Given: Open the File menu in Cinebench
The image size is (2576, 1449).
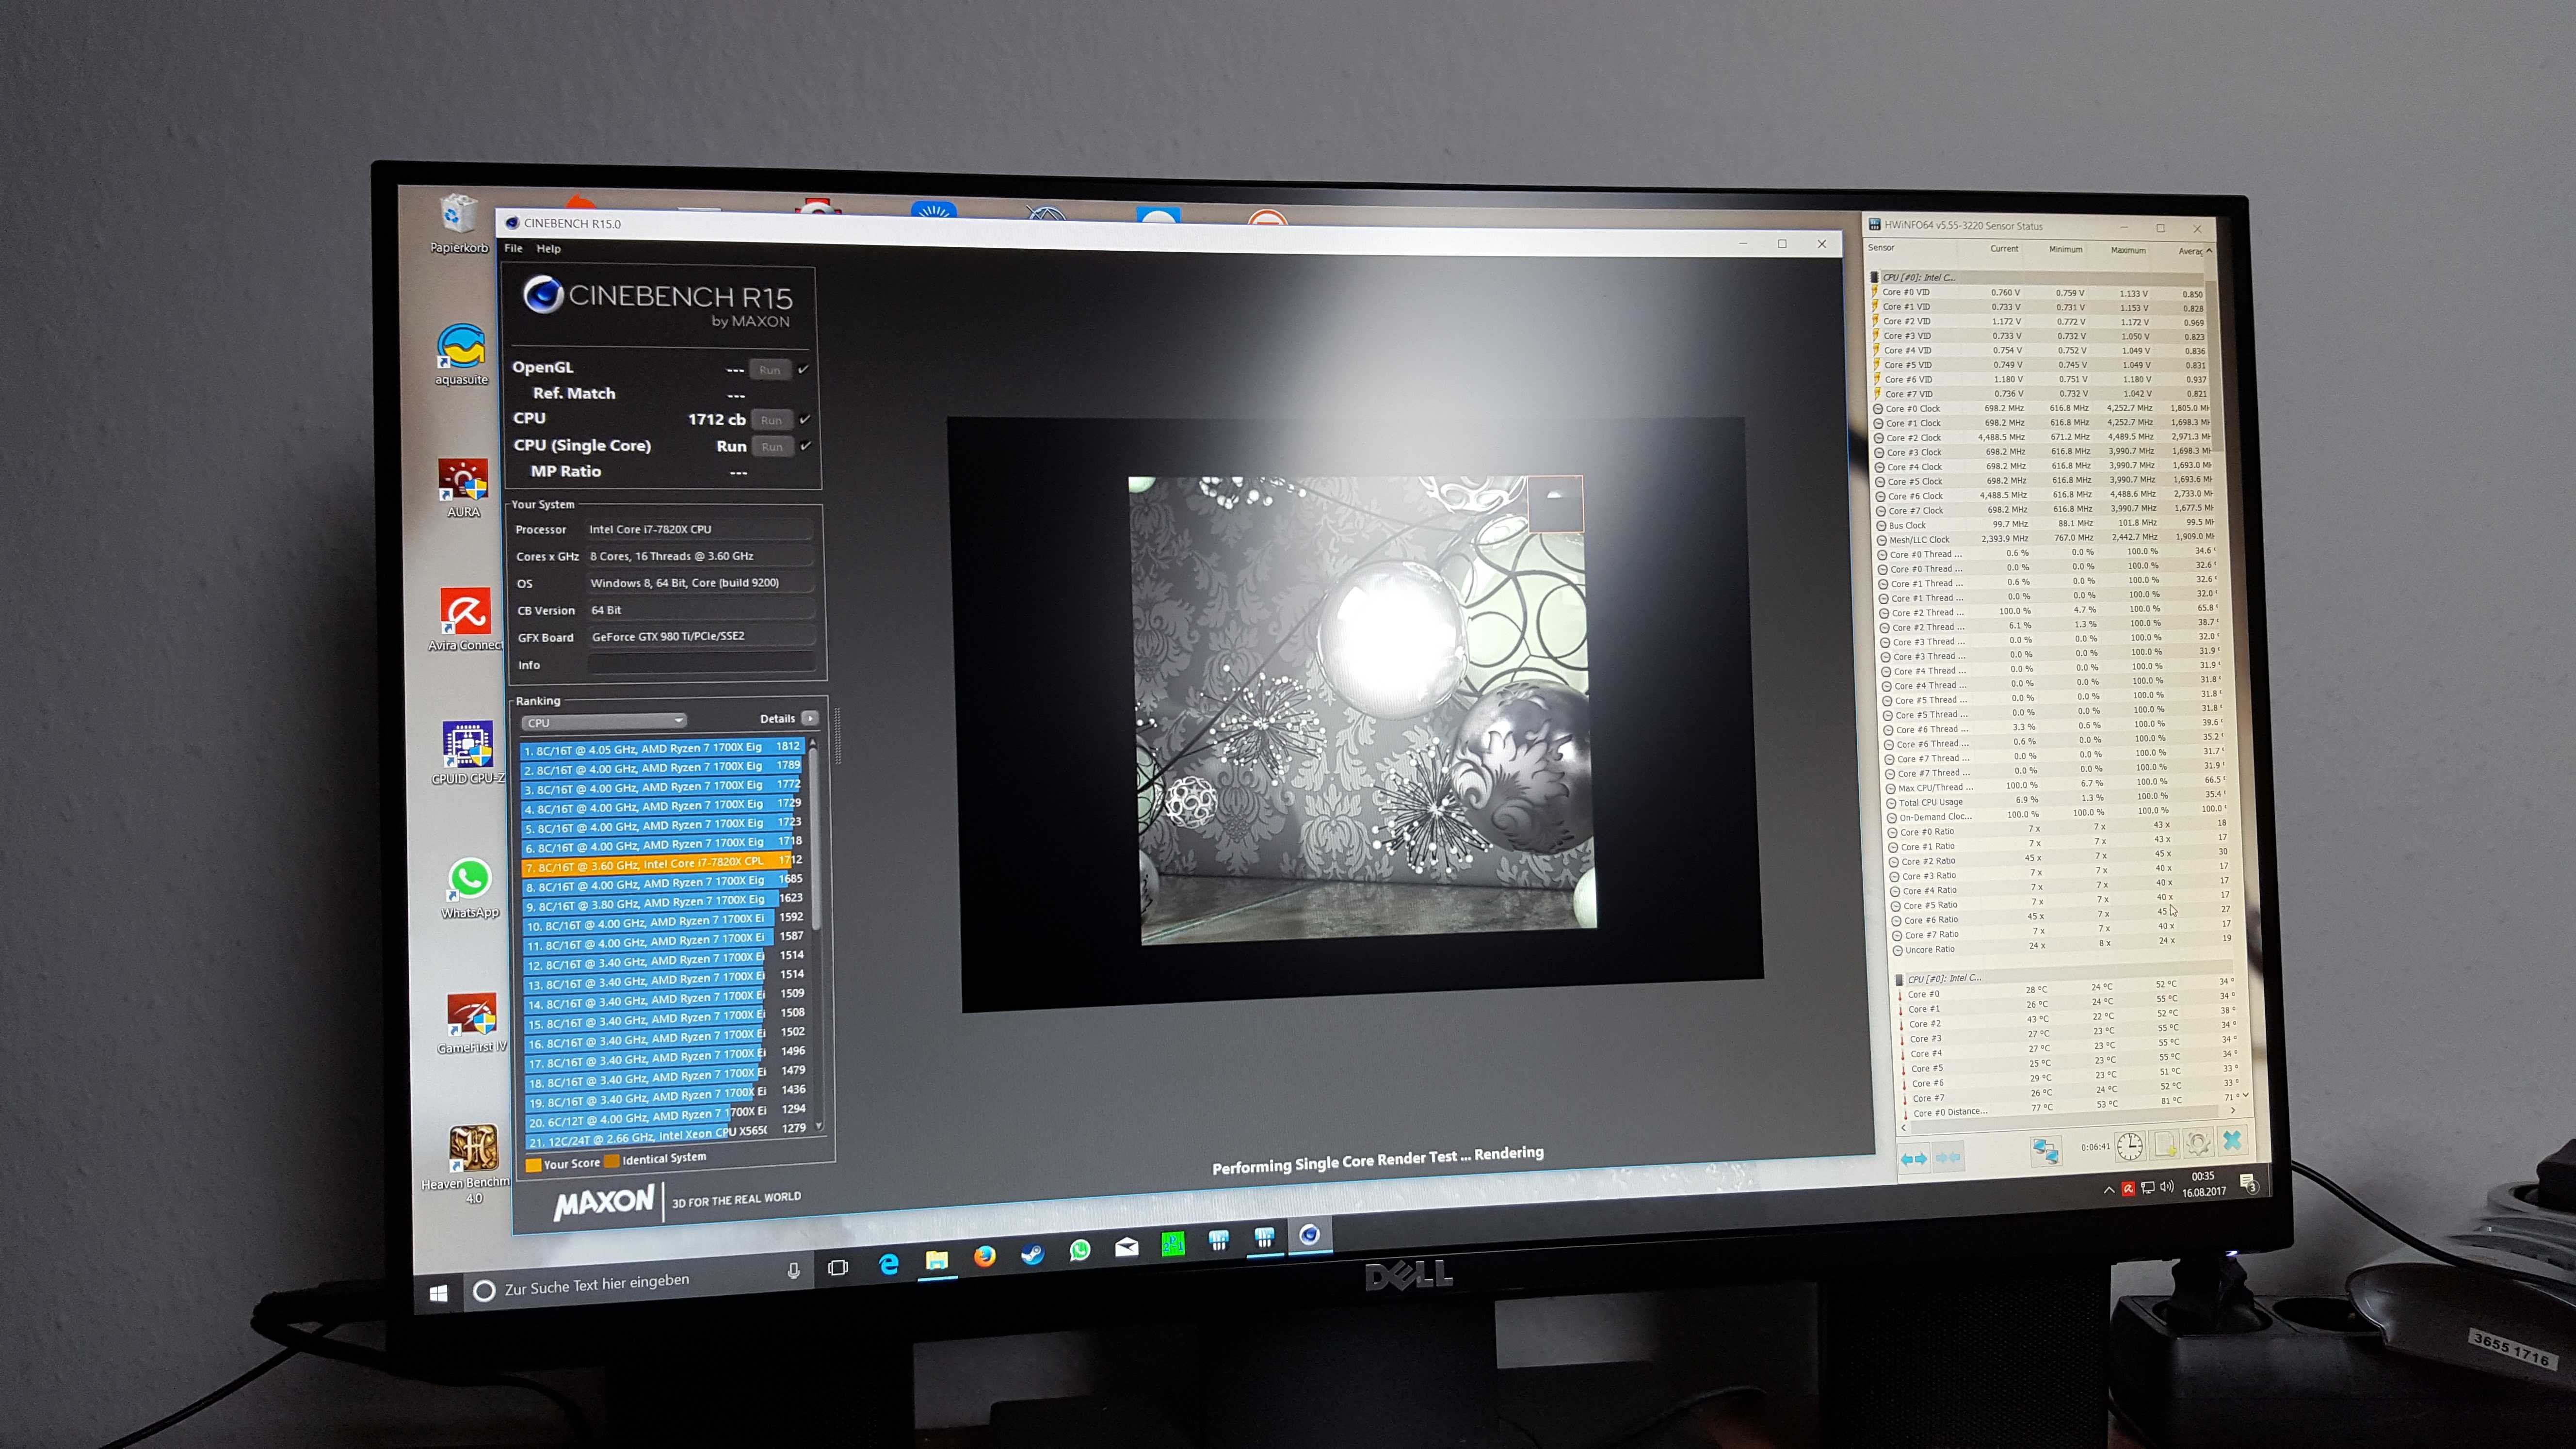Looking at the screenshot, I should point(513,248).
